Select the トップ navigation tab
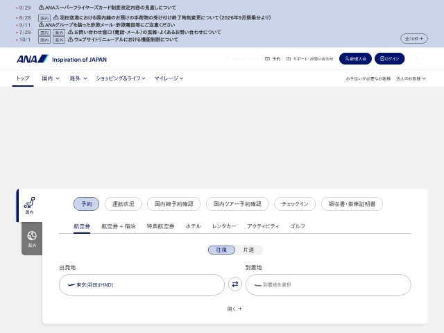Image resolution: width=444 pixels, height=333 pixels. coord(23,78)
